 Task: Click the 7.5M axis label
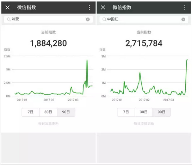pyautogui.click(x=7, y=56)
